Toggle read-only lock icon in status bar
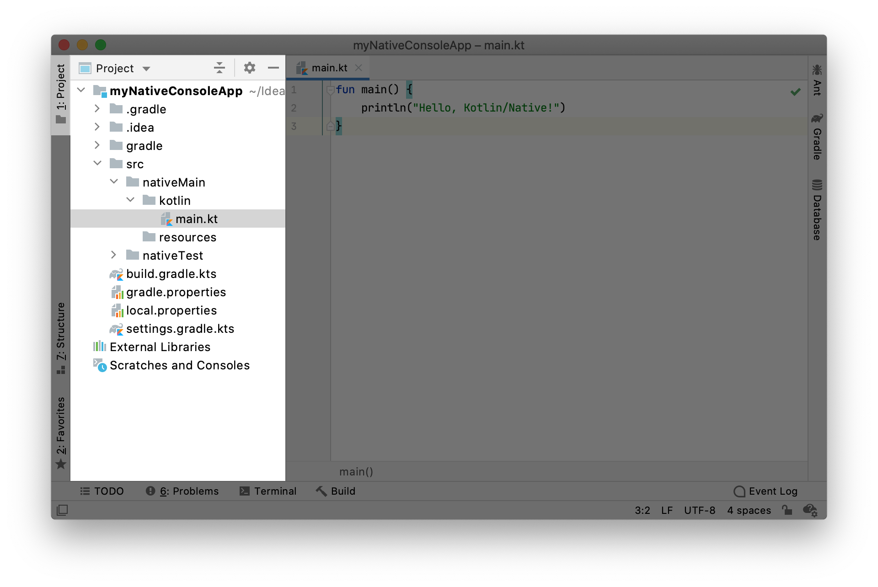This screenshot has height=587, width=878. click(x=787, y=510)
